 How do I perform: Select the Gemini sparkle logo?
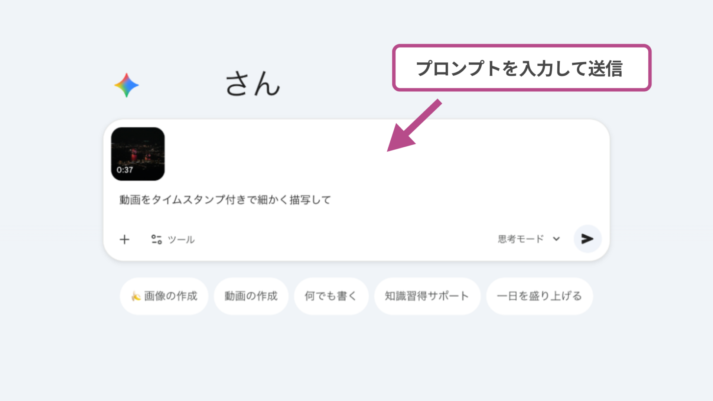tap(126, 85)
